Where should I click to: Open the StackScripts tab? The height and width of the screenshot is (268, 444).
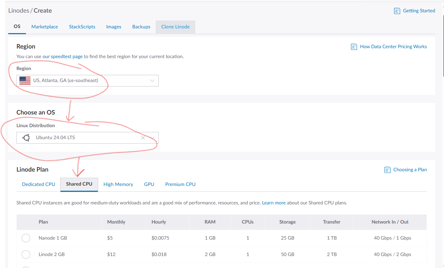82,27
